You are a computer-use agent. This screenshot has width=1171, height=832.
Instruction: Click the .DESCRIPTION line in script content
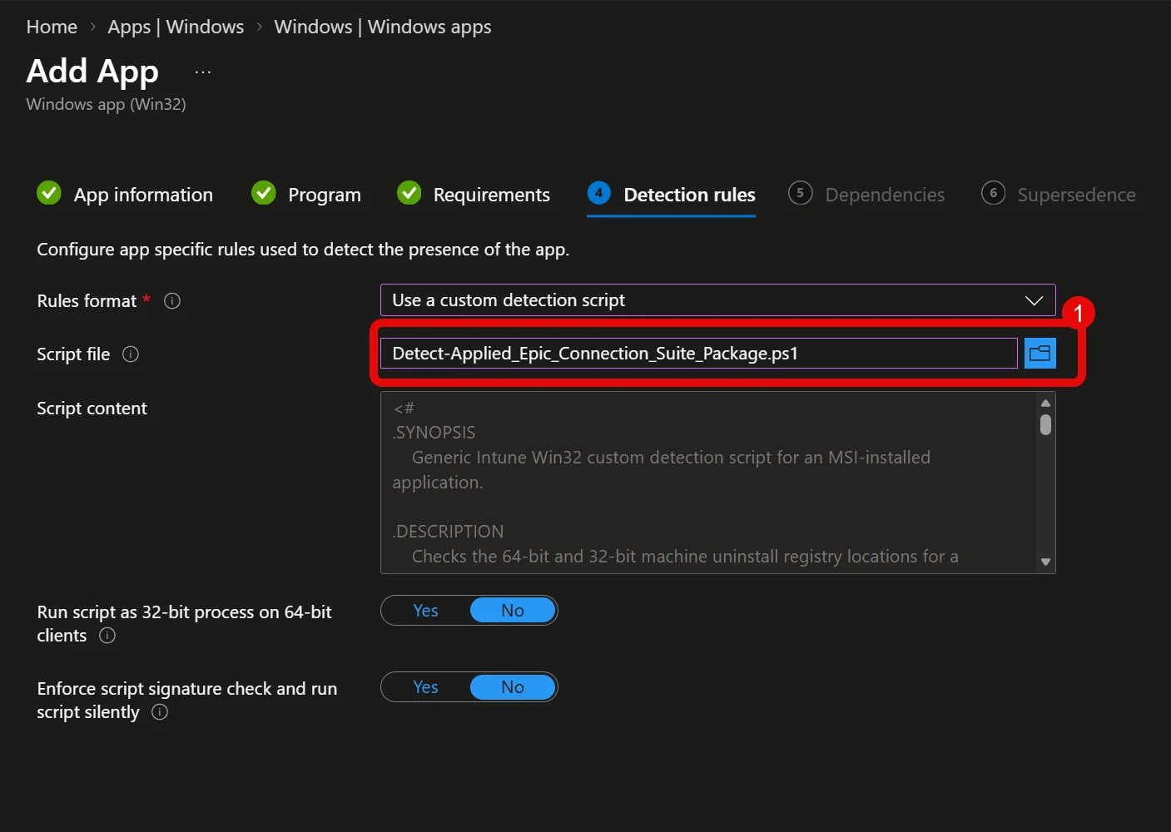point(448,532)
